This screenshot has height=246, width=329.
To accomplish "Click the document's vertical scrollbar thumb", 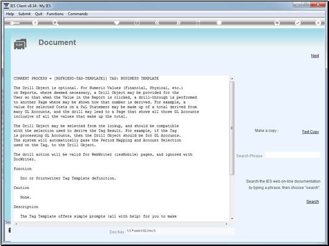I will point(232,128).
